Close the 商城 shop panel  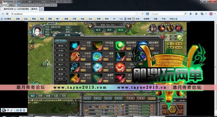pyautogui.click(x=163, y=37)
